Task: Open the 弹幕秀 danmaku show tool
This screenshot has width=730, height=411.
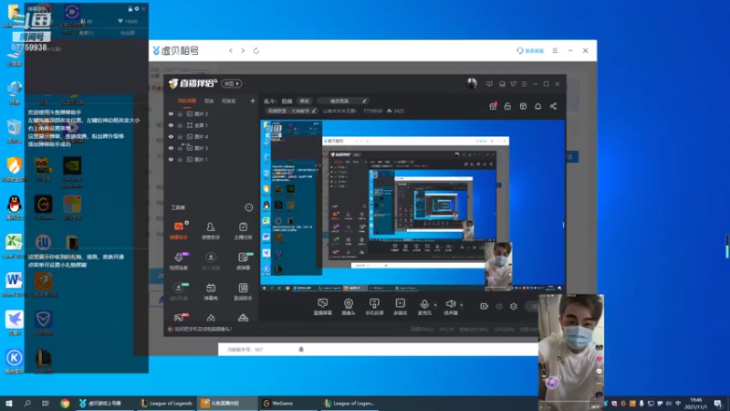Action: pyautogui.click(x=211, y=291)
